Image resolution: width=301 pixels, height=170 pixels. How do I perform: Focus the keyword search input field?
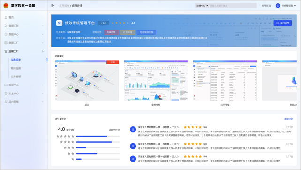tap(233, 6)
